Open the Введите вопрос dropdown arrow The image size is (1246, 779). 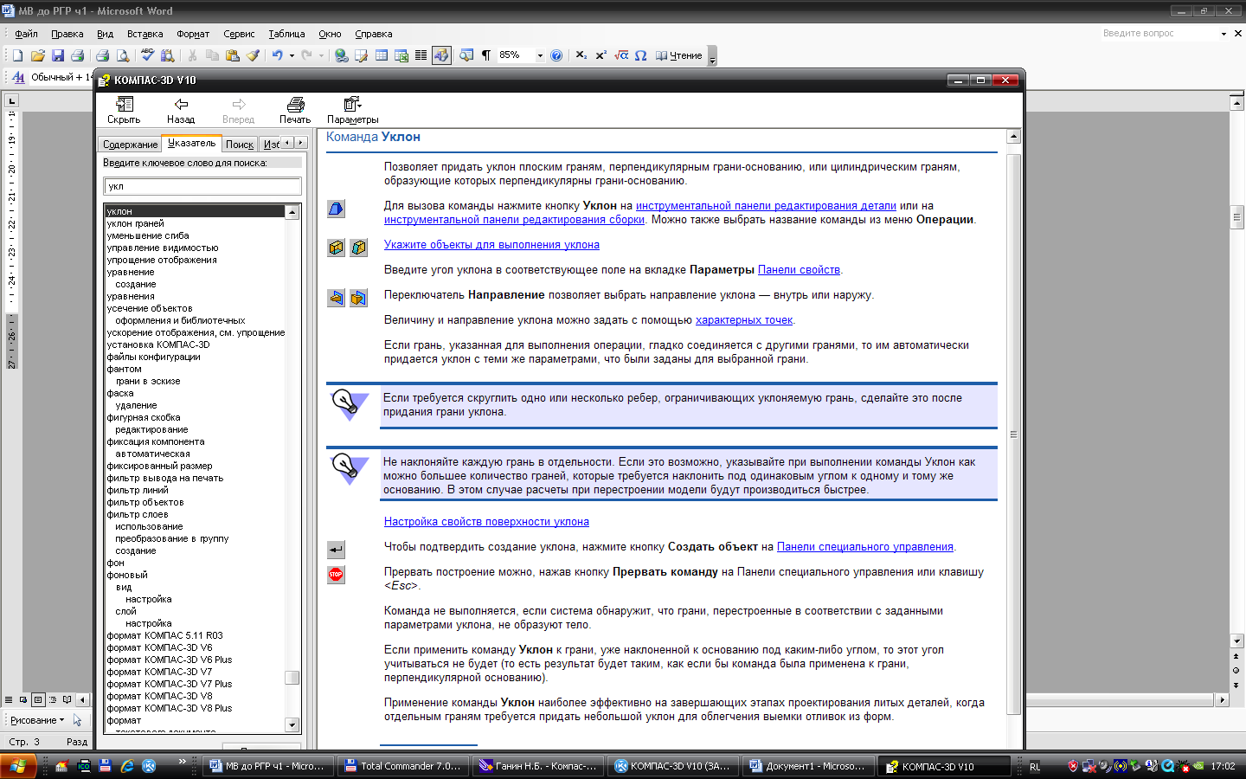coord(1224,34)
